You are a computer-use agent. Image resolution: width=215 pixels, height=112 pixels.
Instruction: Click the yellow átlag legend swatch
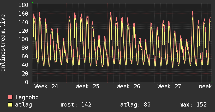coord(10,105)
